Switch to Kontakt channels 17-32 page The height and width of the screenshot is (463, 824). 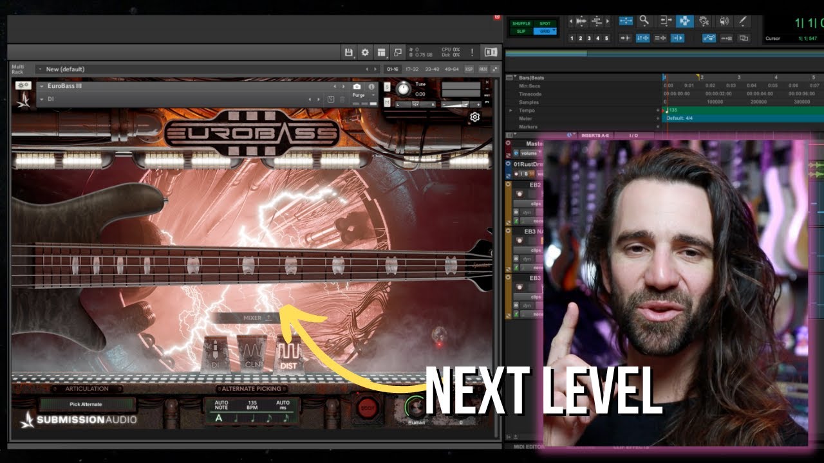click(x=412, y=69)
